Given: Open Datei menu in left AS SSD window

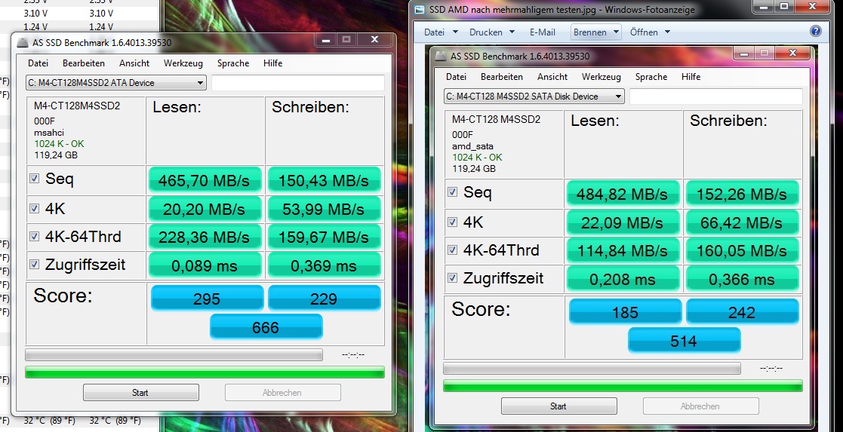Looking at the screenshot, I should pyautogui.click(x=38, y=63).
